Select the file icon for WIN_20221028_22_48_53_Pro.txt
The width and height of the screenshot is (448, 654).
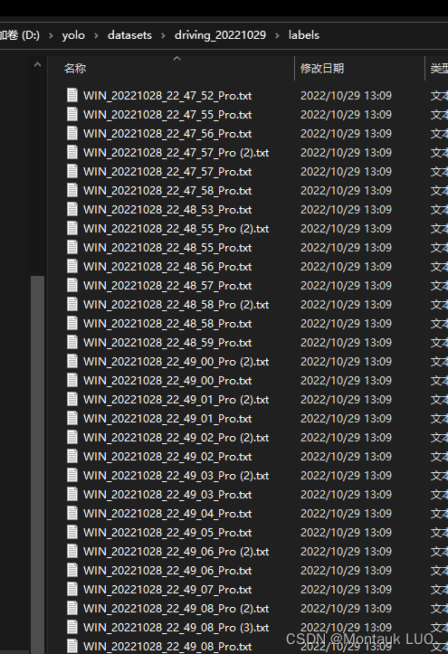point(72,209)
